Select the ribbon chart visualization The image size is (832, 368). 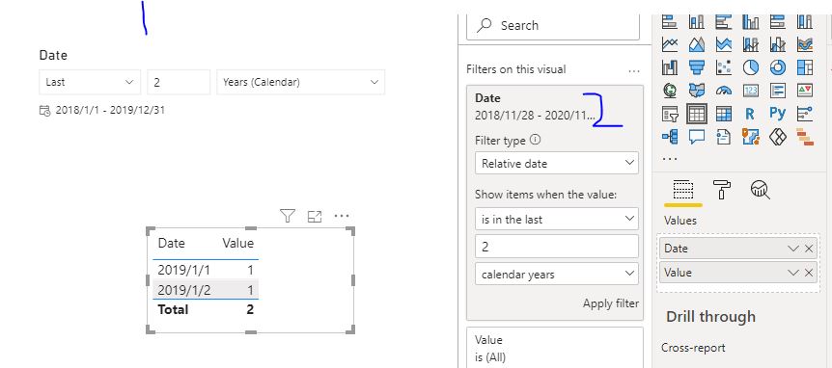pos(805,44)
